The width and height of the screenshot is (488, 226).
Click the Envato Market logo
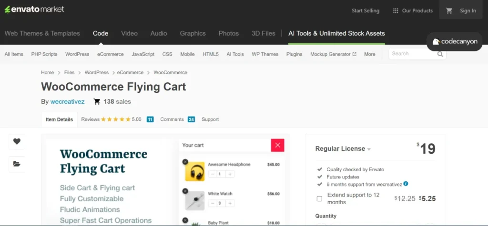click(x=34, y=10)
